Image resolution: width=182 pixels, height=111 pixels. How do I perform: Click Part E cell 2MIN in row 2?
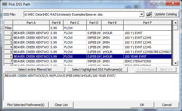point(112,38)
